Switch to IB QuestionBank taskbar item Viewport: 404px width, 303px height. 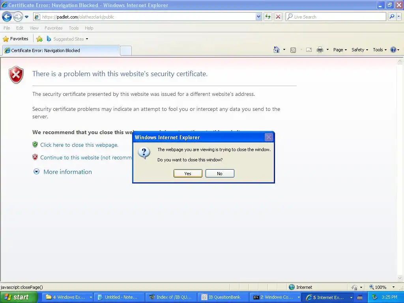point(223,297)
